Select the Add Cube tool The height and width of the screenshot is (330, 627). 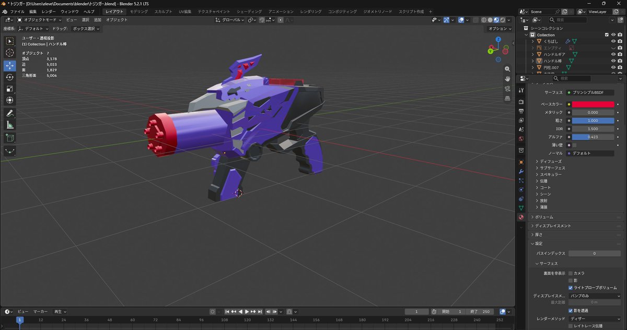(x=10, y=138)
